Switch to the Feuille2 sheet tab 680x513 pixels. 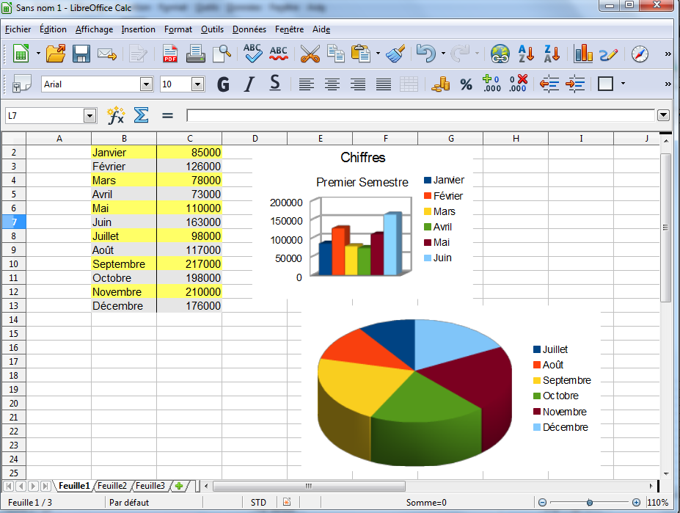point(112,486)
